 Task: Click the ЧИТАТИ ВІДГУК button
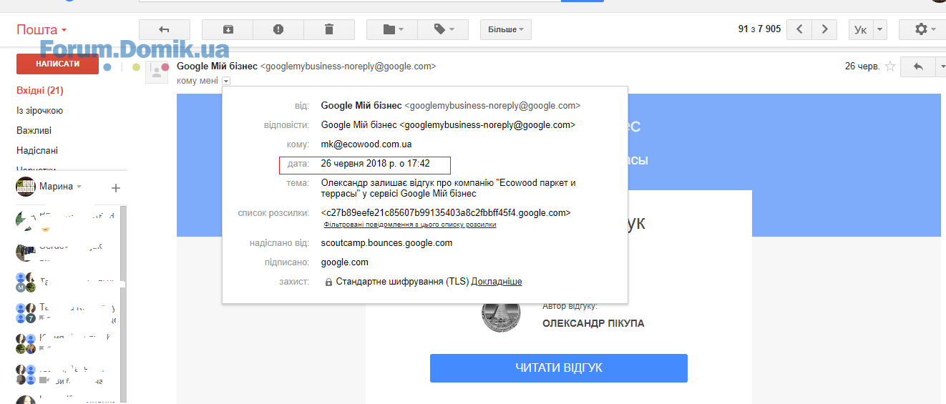(559, 368)
